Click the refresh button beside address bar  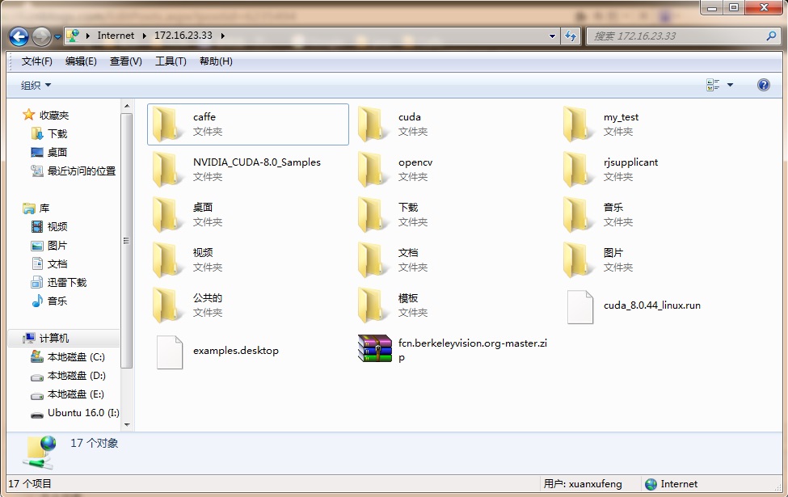571,36
